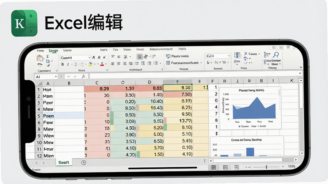Click the increase font size icon
The image size is (328, 184).
[94, 57]
